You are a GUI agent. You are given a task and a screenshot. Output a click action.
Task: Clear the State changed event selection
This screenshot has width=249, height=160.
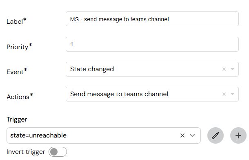224,69
